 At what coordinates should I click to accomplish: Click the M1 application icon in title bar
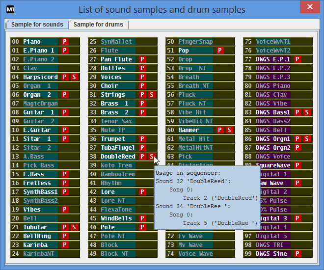click(x=10, y=9)
